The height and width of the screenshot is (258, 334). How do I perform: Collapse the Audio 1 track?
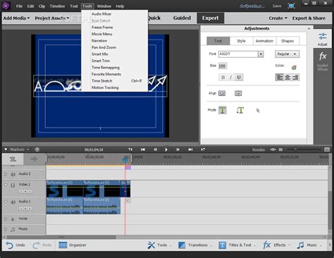[6, 202]
